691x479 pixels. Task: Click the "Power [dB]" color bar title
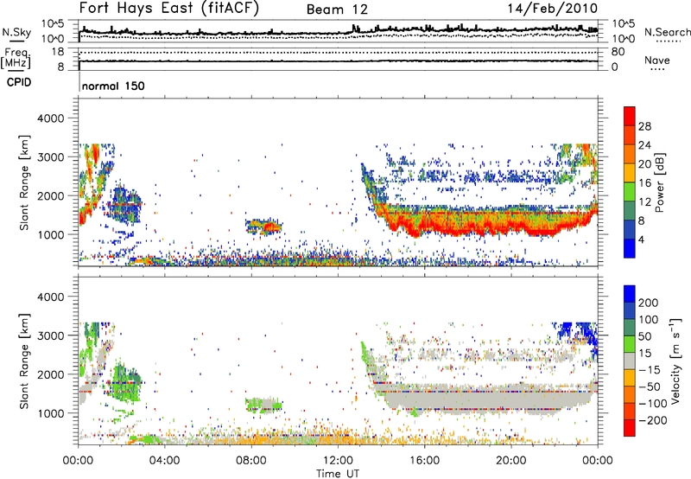click(660, 182)
